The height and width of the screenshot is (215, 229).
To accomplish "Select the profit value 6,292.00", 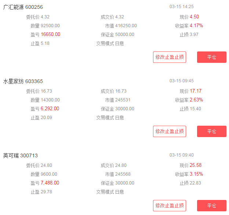I will tap(50, 109).
